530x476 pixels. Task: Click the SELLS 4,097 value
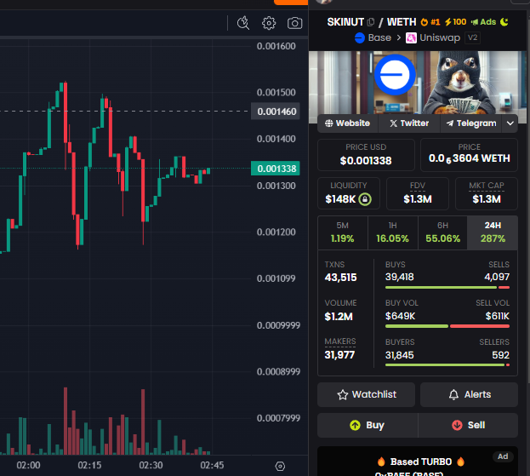(x=497, y=277)
